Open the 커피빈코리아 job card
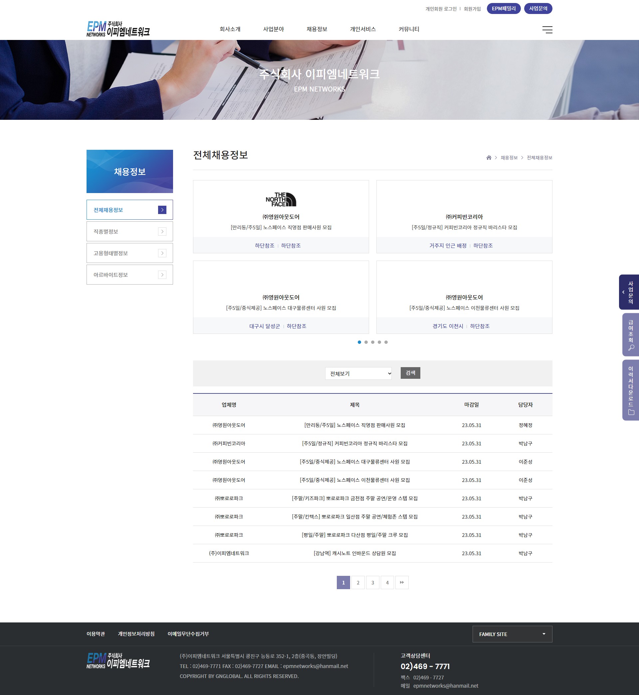Image resolution: width=639 pixels, height=695 pixels. 464,216
